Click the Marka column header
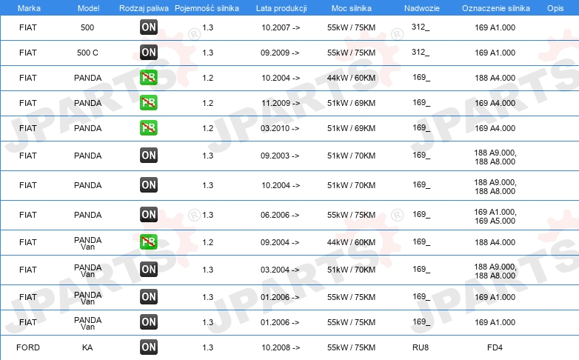 click(x=29, y=8)
